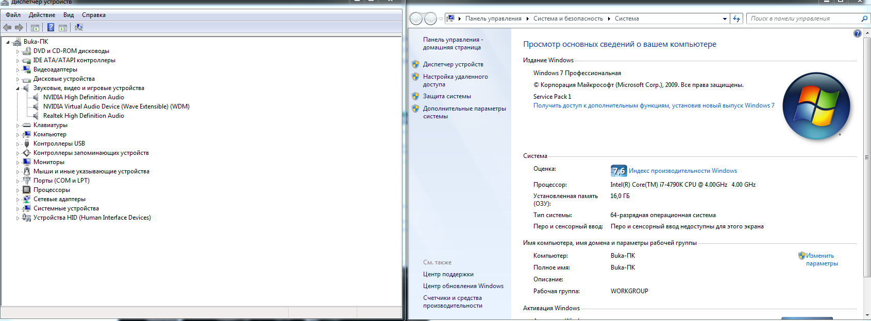Select the Компьютер tree item

(50, 134)
